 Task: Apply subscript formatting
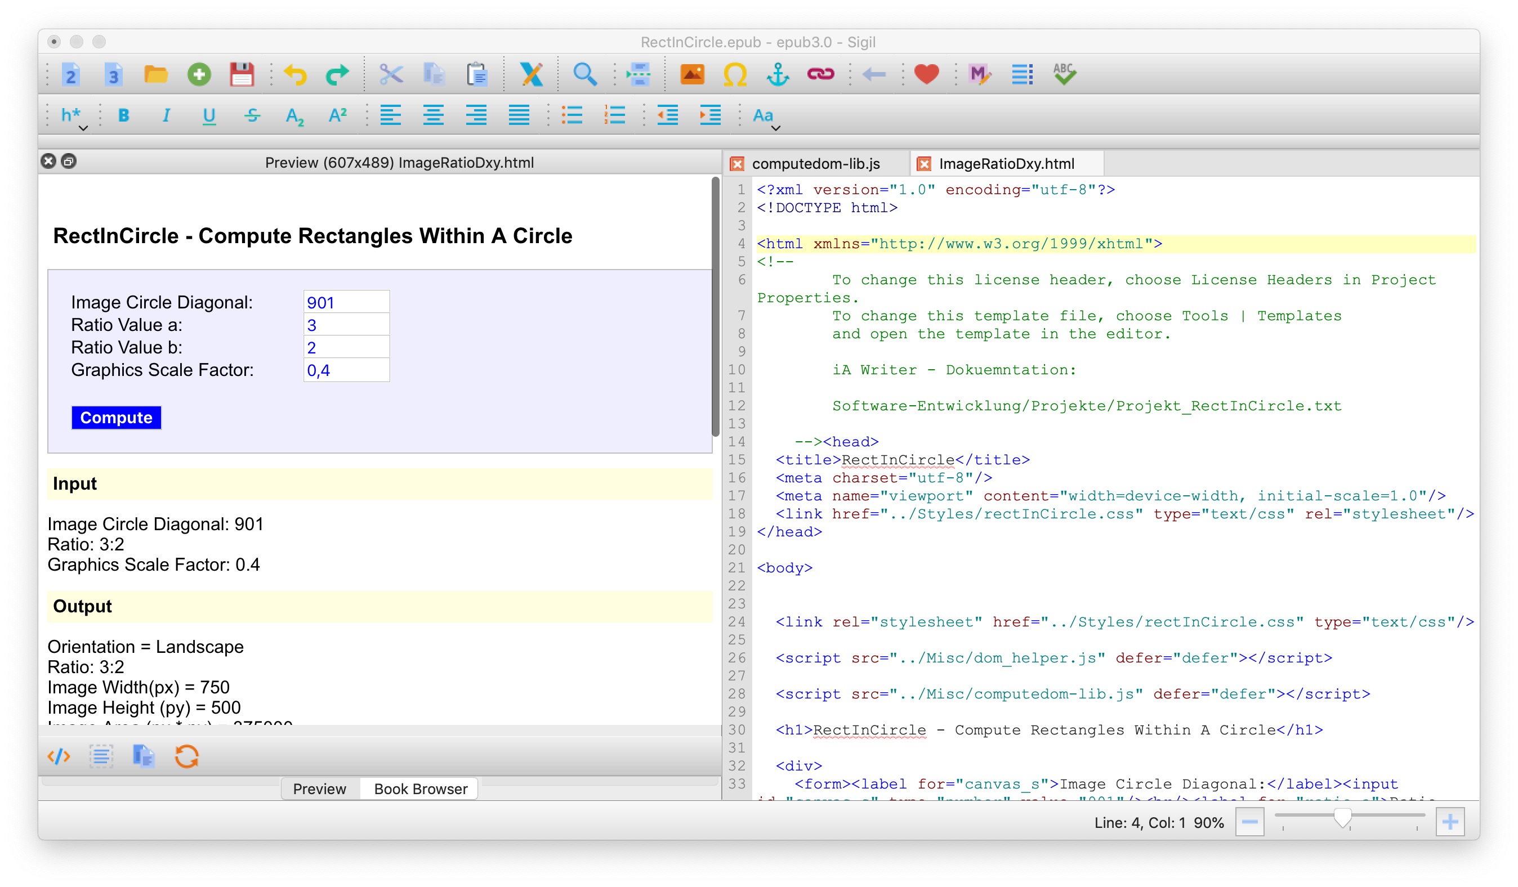294,115
